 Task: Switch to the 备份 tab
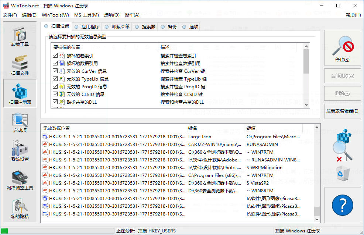click(169, 27)
